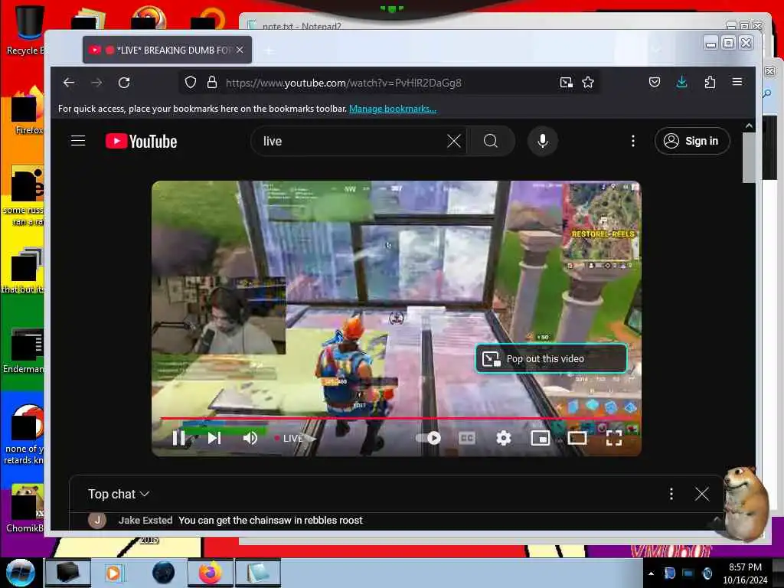Click the URL address bar
Screen dimensions: 784x588
coord(390,83)
